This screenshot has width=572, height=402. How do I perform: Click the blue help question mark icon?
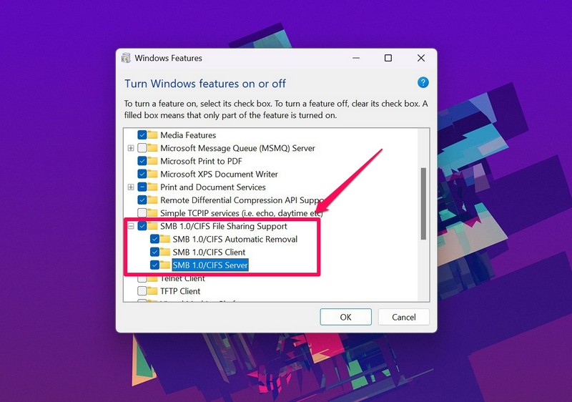[x=423, y=83]
